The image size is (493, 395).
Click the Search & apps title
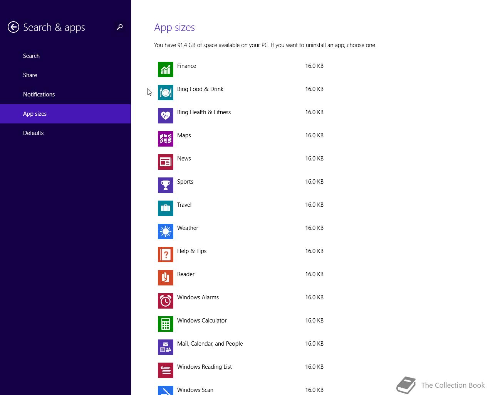coord(54,27)
